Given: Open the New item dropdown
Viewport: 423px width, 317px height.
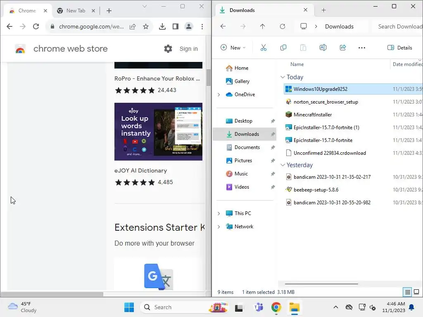Looking at the screenshot, I should [233, 48].
